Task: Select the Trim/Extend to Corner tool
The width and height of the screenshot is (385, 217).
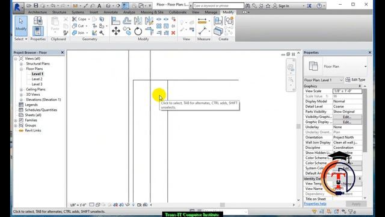Action: point(149,31)
